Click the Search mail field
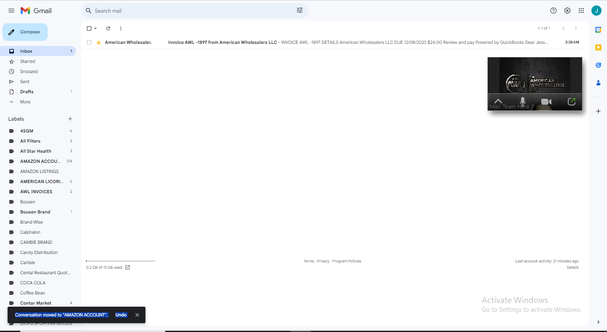Screen dimensions: 607x332 (x=195, y=11)
